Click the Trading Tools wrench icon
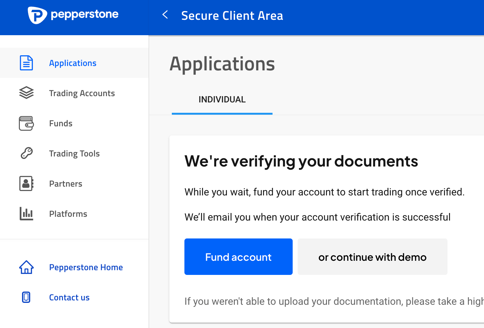 (x=26, y=153)
